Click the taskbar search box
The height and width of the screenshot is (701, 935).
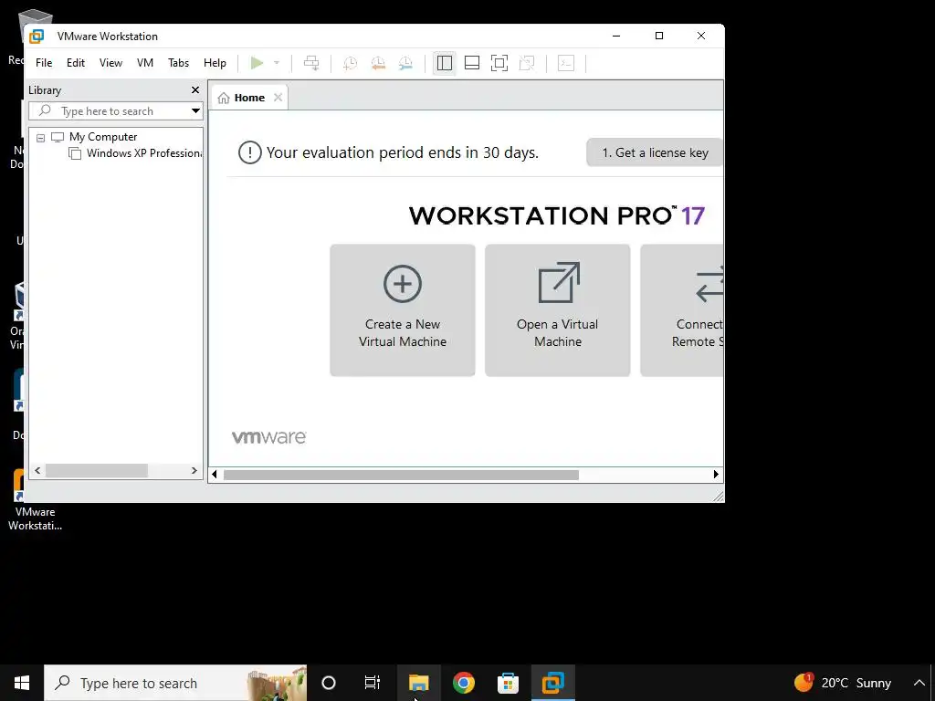(175, 683)
